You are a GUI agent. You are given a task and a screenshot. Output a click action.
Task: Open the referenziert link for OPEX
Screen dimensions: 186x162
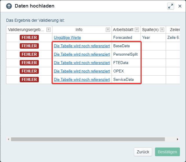pyautogui.click(x=82, y=71)
